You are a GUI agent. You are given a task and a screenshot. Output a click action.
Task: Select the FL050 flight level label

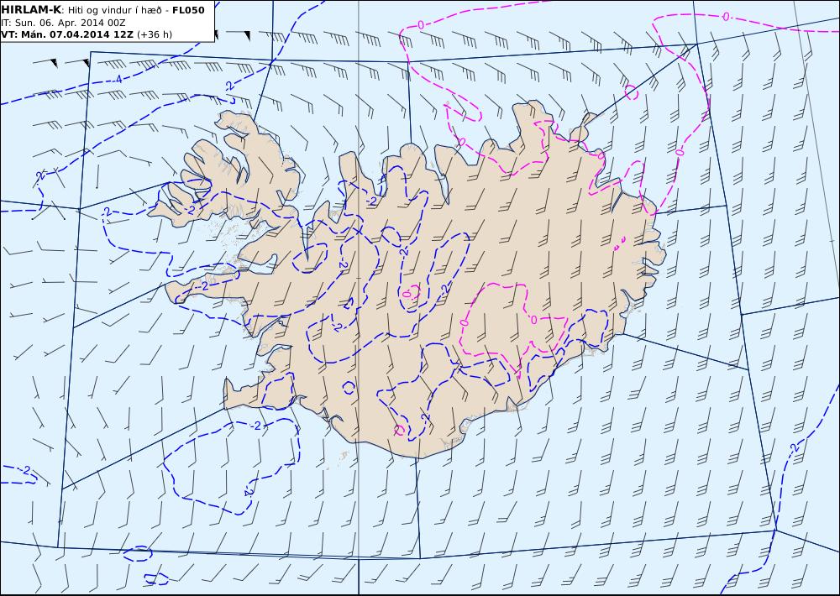pos(188,10)
